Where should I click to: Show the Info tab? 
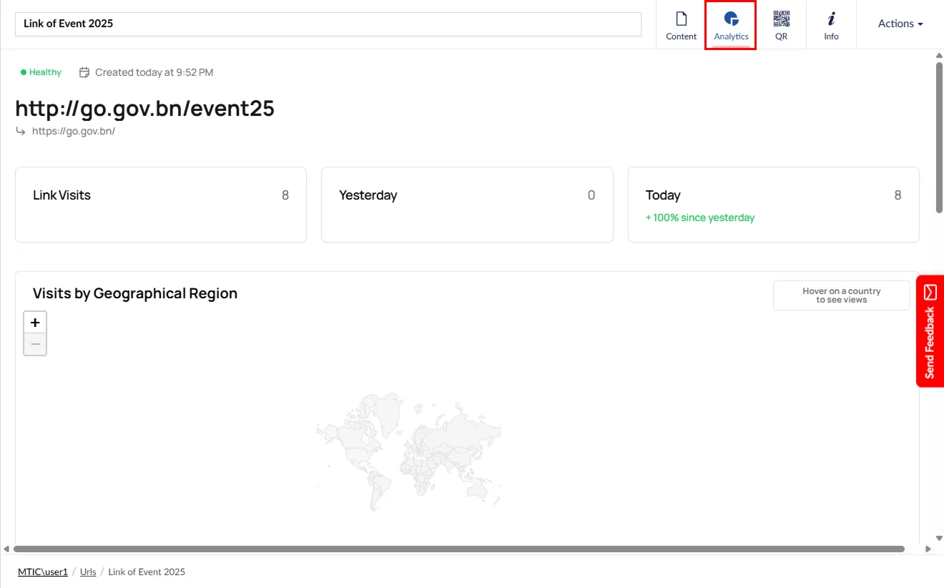click(831, 25)
